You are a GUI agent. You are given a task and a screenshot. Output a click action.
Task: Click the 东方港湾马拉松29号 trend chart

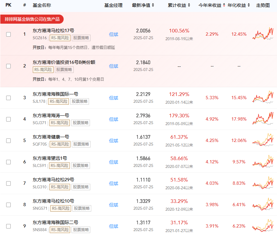tap(263, 182)
